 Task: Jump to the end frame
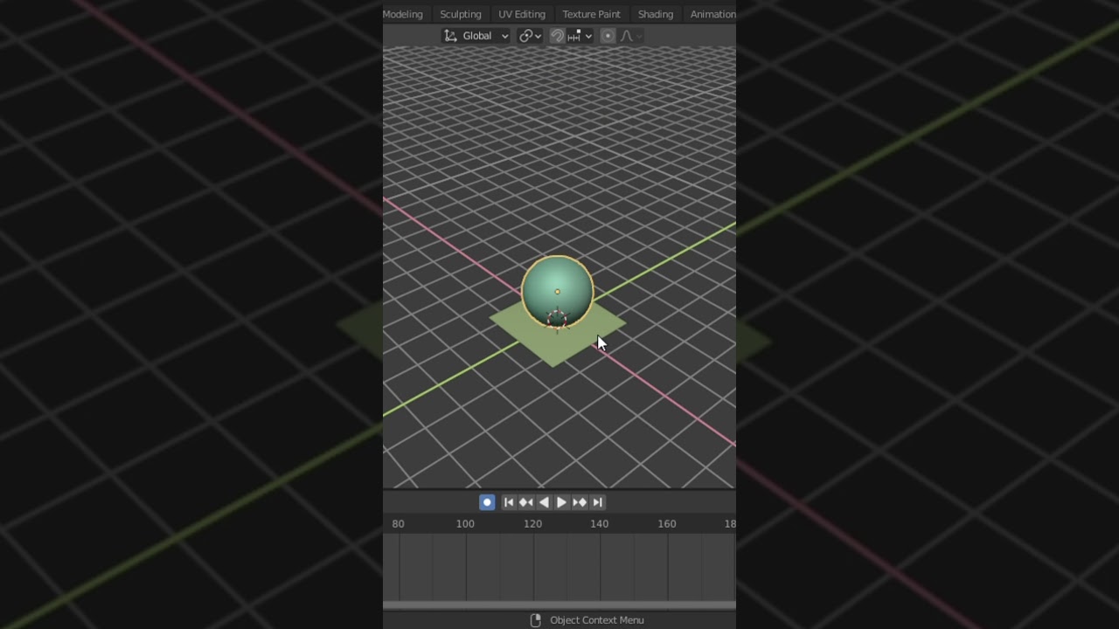(597, 502)
